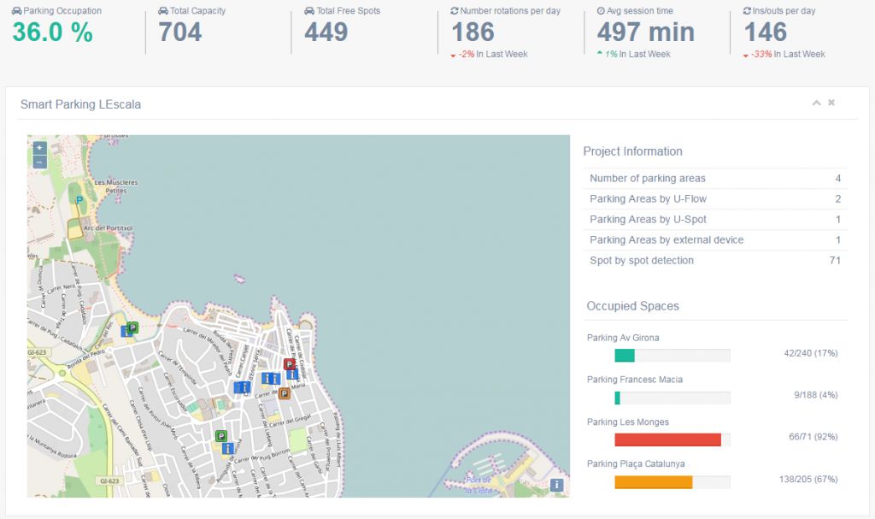Click refresh icon beside Number rotations per day
Image resolution: width=875 pixels, height=519 pixels.
point(454,11)
